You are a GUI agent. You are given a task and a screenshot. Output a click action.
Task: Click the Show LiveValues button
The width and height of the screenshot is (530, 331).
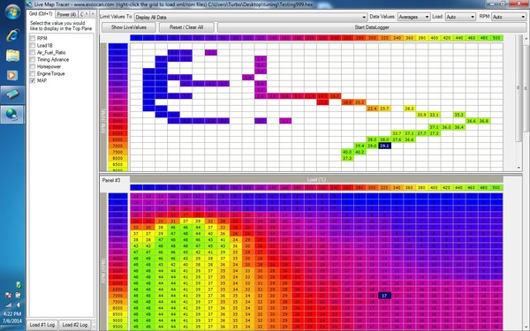pos(129,27)
